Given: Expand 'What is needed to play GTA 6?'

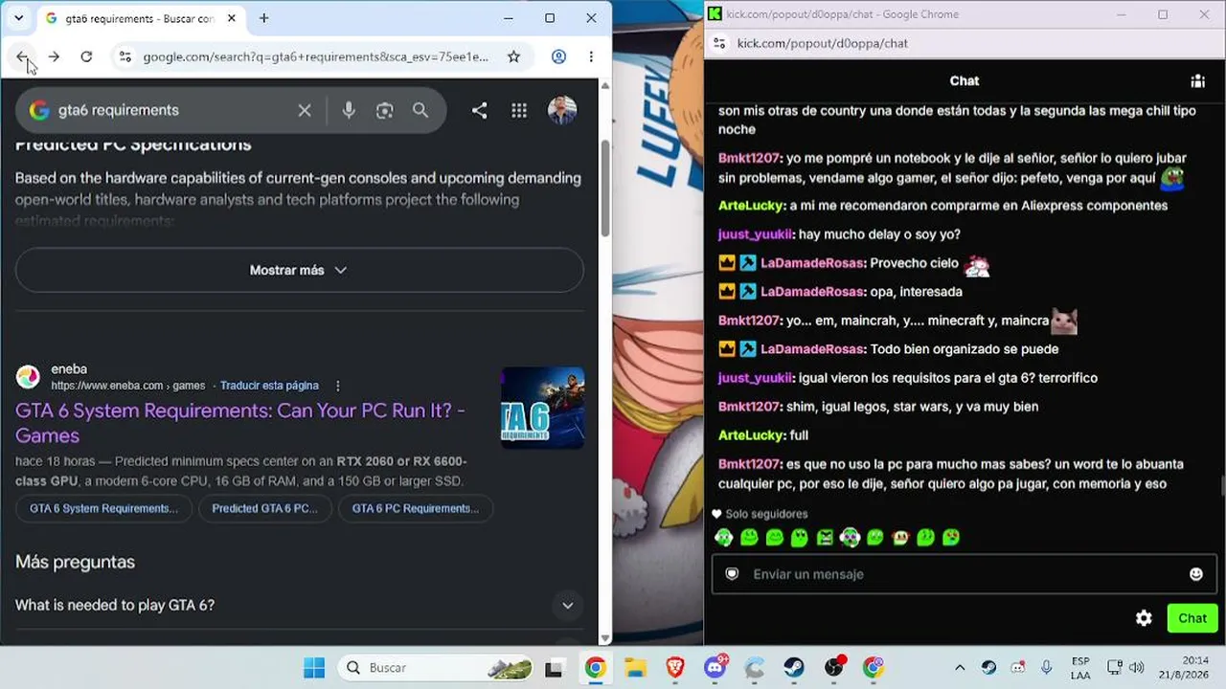Looking at the screenshot, I should coord(299,605).
